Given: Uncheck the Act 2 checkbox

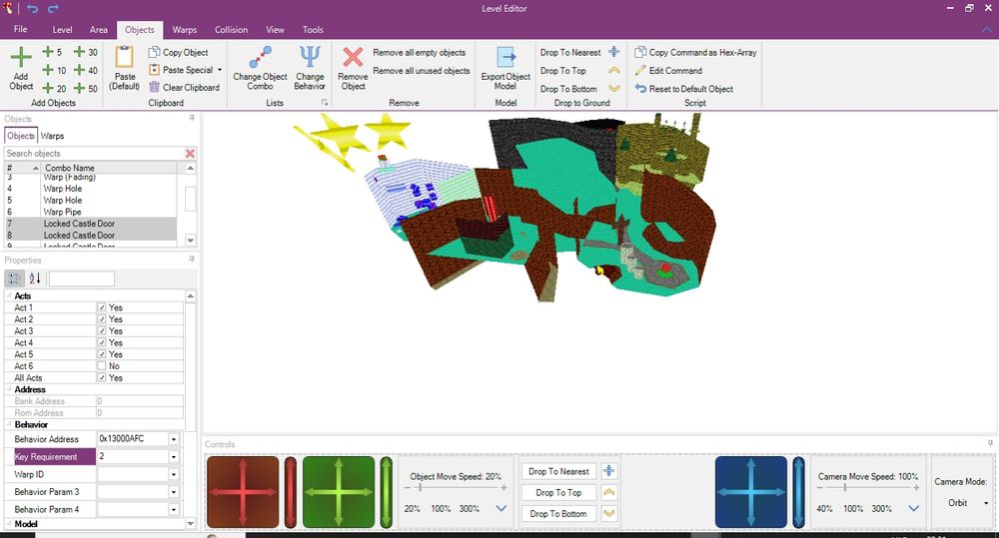Looking at the screenshot, I should (x=101, y=319).
